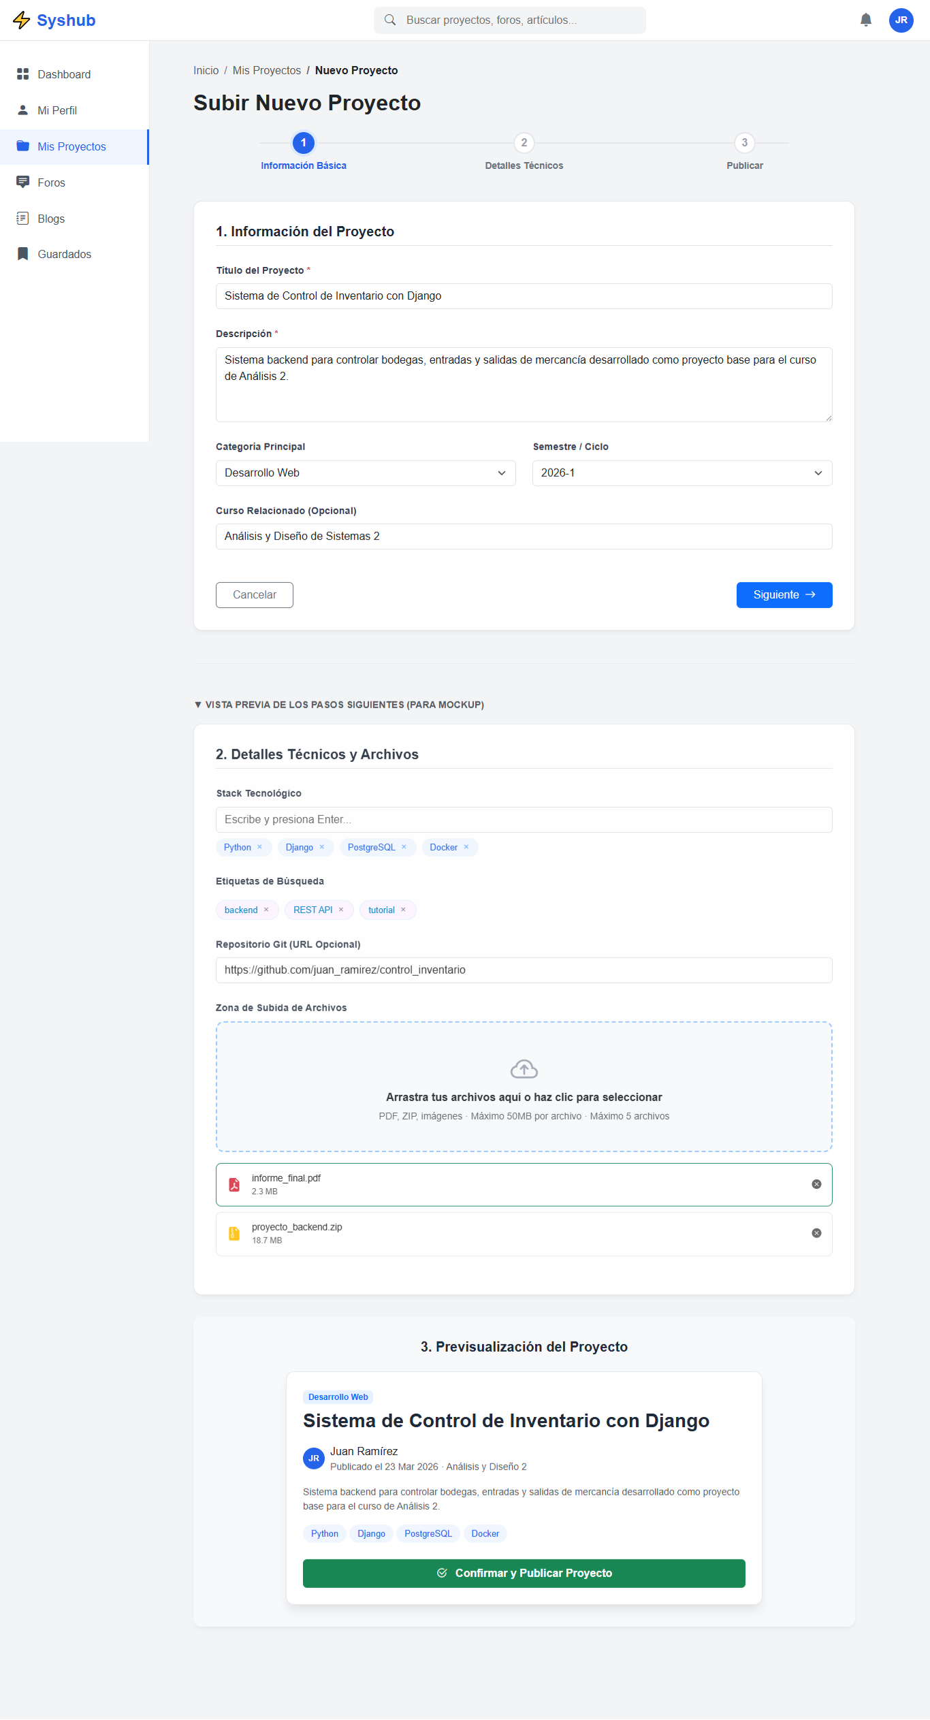Image resolution: width=930 pixels, height=1720 pixels.
Task: Click the zip icon of proyecto_backend.zip
Action: point(234,1234)
